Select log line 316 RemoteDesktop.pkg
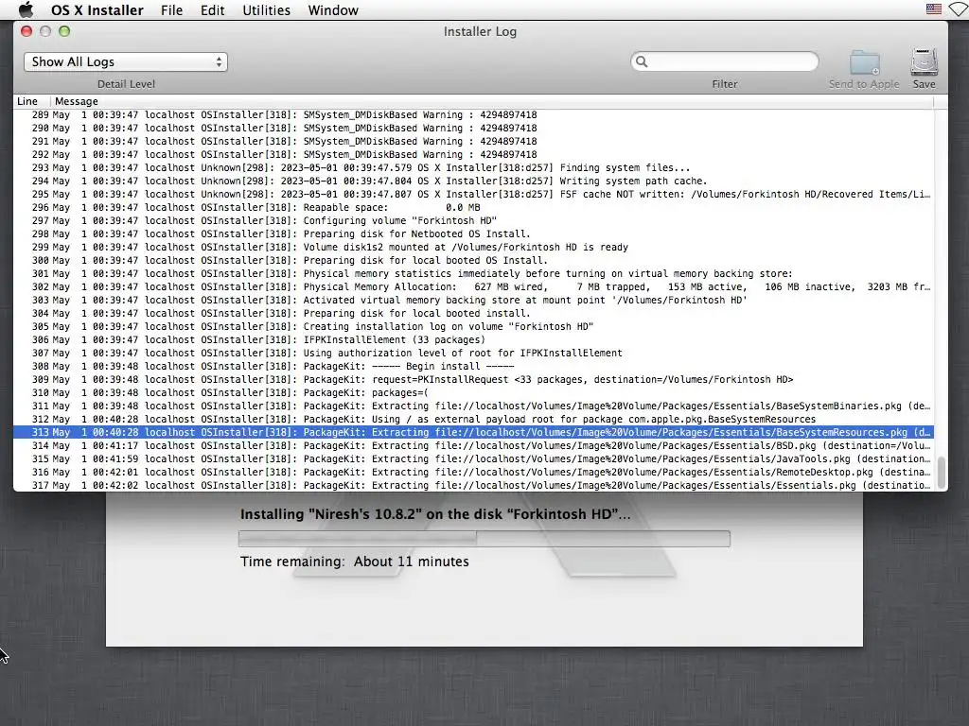 point(473,473)
